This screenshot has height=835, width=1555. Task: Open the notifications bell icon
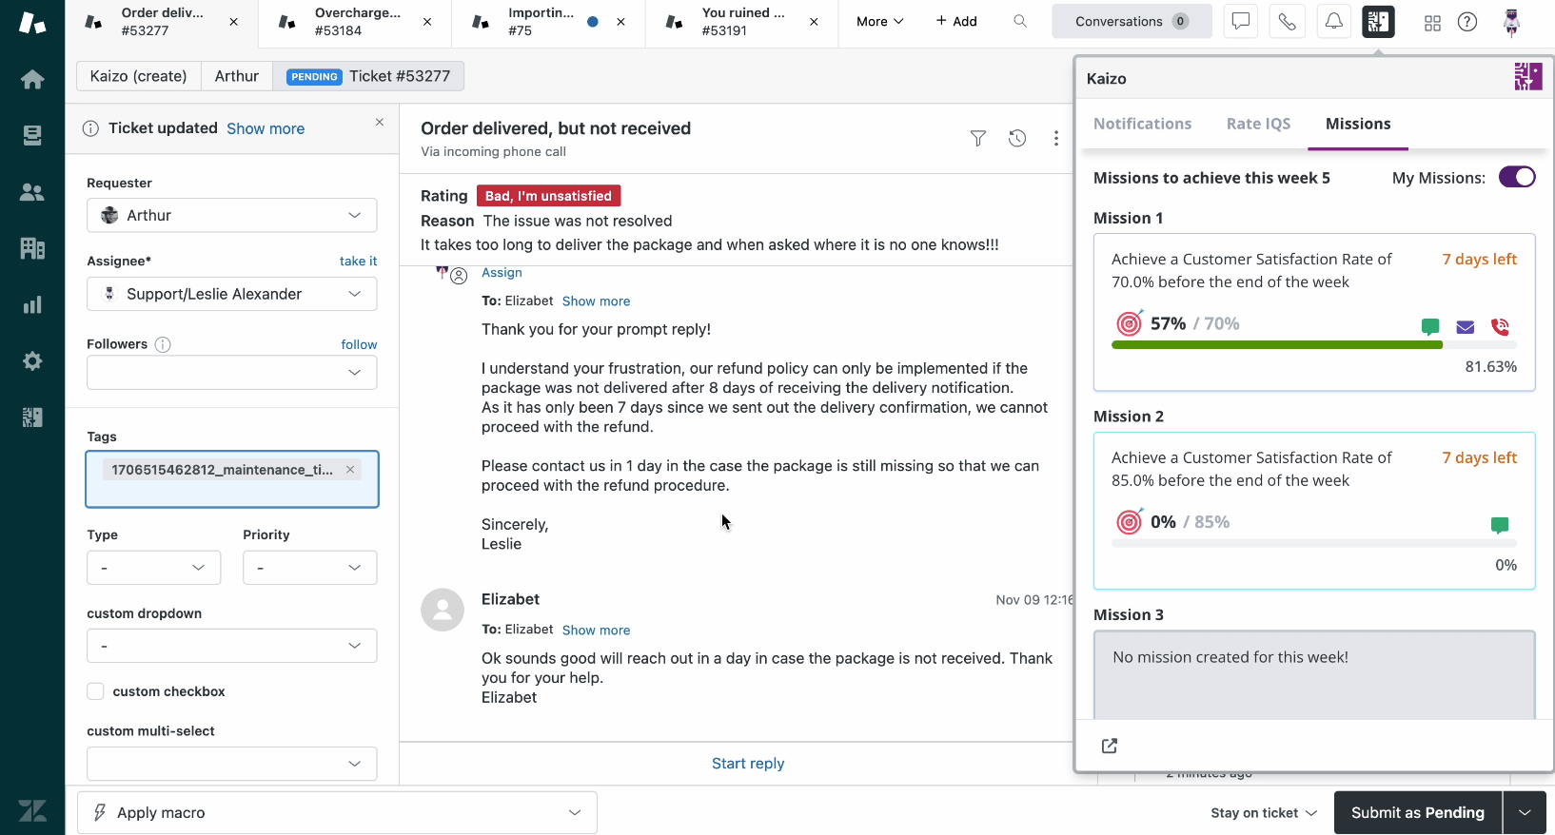click(1333, 21)
